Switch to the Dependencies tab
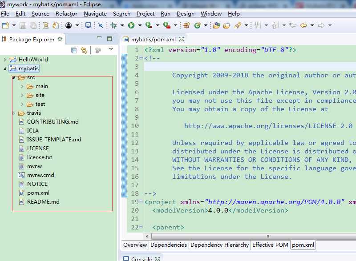Screen dimensions: 356x261 click(169, 245)
